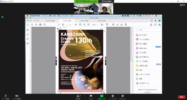This screenshot has height=100, width=187.
Task: Open the participants panel in Zoom
Action: coord(78,97)
